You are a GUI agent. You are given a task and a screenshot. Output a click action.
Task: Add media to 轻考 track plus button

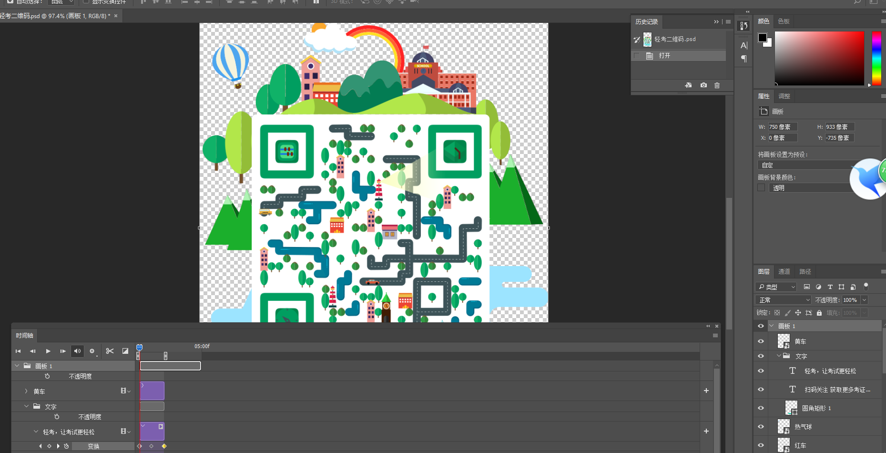[706, 431]
